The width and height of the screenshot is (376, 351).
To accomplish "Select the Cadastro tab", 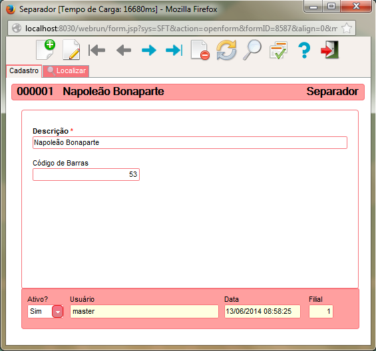I will tap(24, 71).
